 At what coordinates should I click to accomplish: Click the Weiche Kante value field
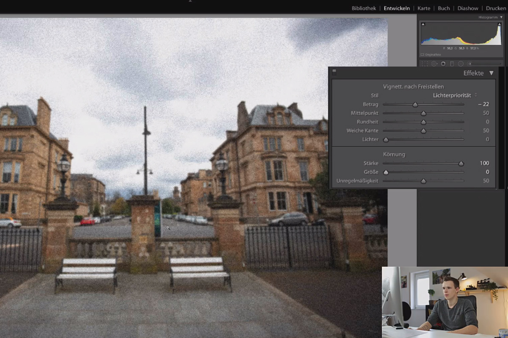tap(486, 131)
